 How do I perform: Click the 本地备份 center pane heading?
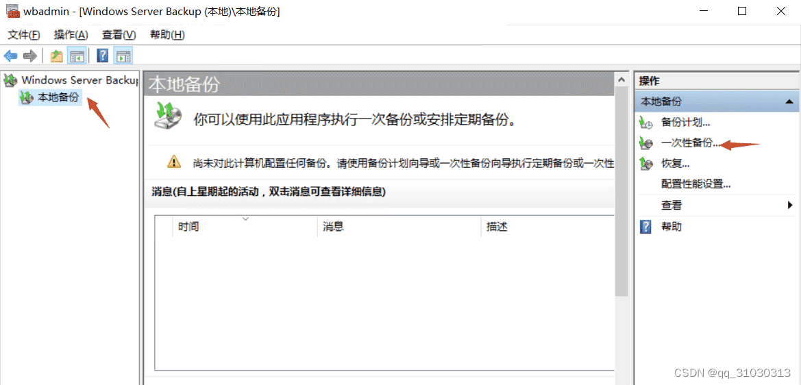tap(184, 85)
